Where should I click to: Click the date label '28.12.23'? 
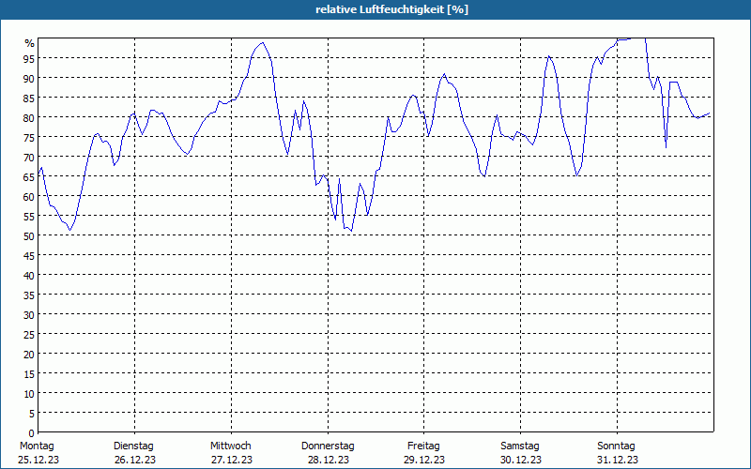(328, 461)
